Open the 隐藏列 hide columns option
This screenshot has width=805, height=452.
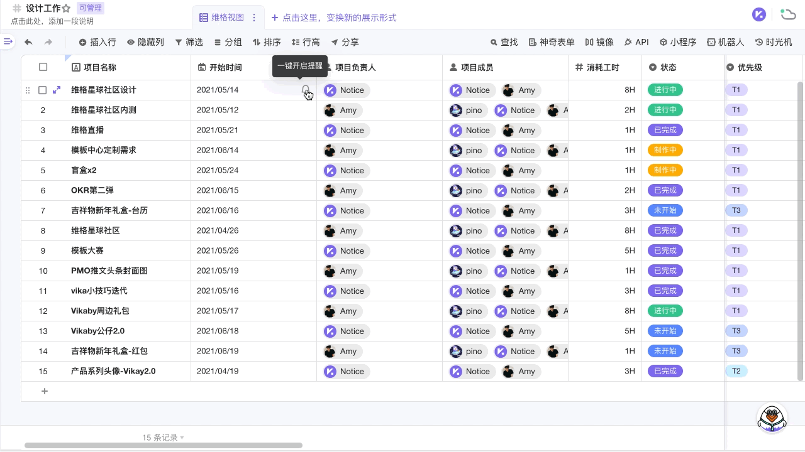[x=145, y=42]
